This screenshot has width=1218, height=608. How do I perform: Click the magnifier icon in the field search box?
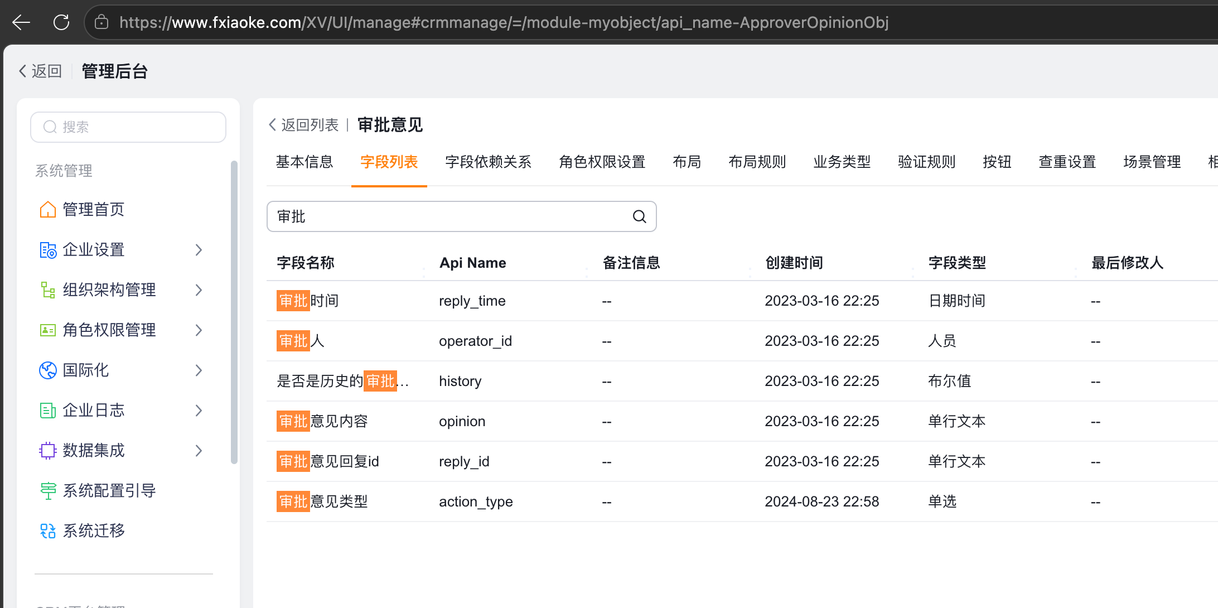(640, 216)
